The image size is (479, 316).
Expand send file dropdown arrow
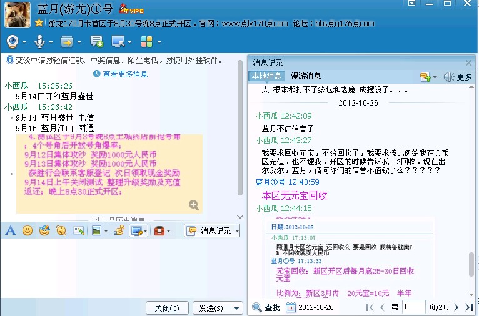[79, 42]
